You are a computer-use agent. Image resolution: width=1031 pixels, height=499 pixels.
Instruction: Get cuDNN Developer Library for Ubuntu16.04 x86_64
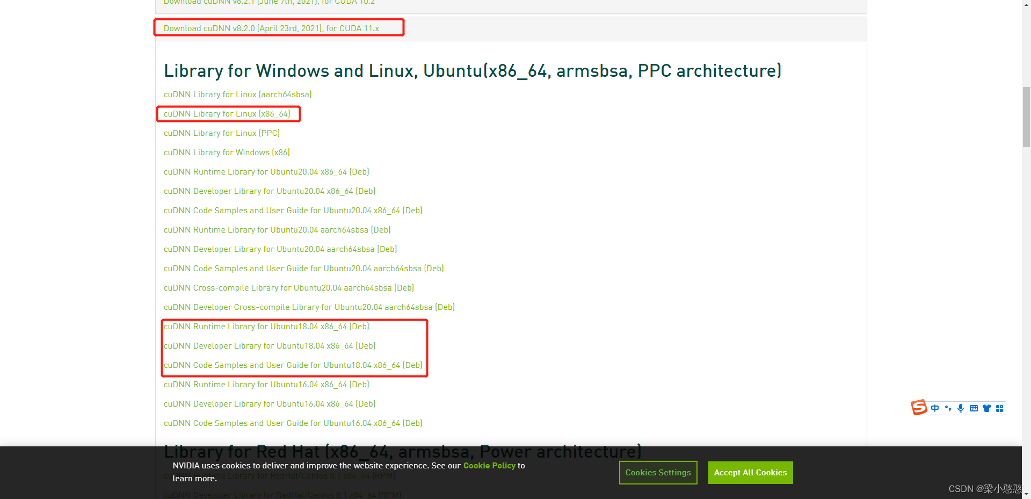tap(270, 404)
